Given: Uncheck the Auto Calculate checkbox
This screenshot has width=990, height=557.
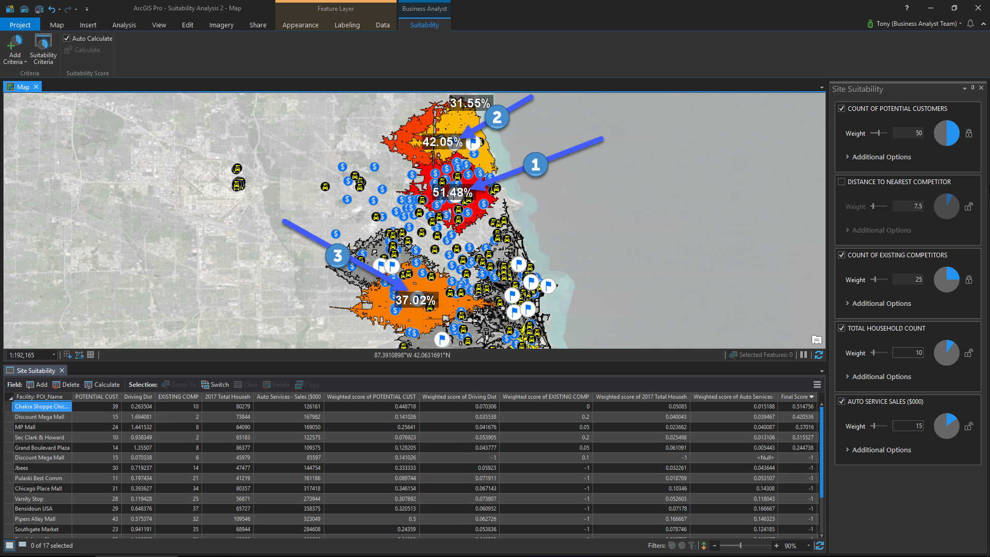Looking at the screenshot, I should pyautogui.click(x=67, y=38).
